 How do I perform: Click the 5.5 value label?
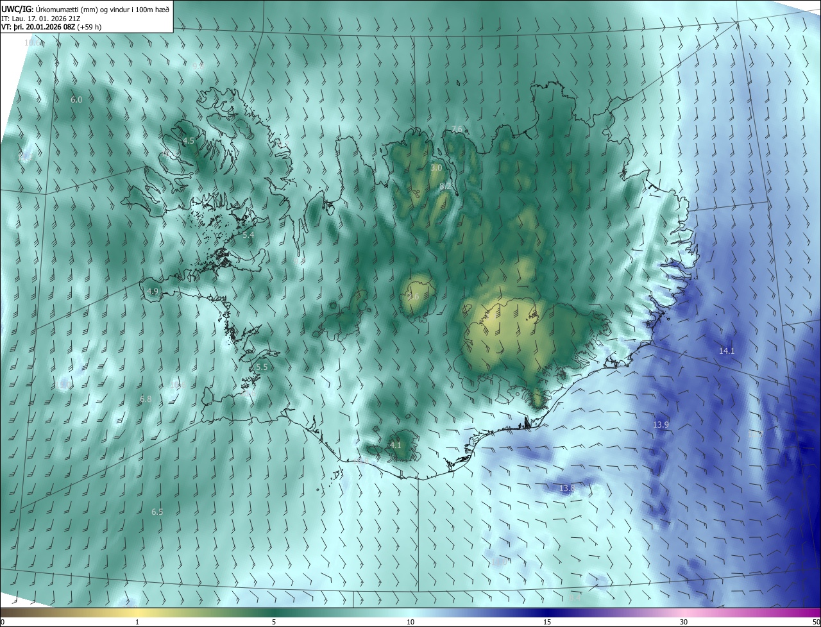tap(261, 367)
